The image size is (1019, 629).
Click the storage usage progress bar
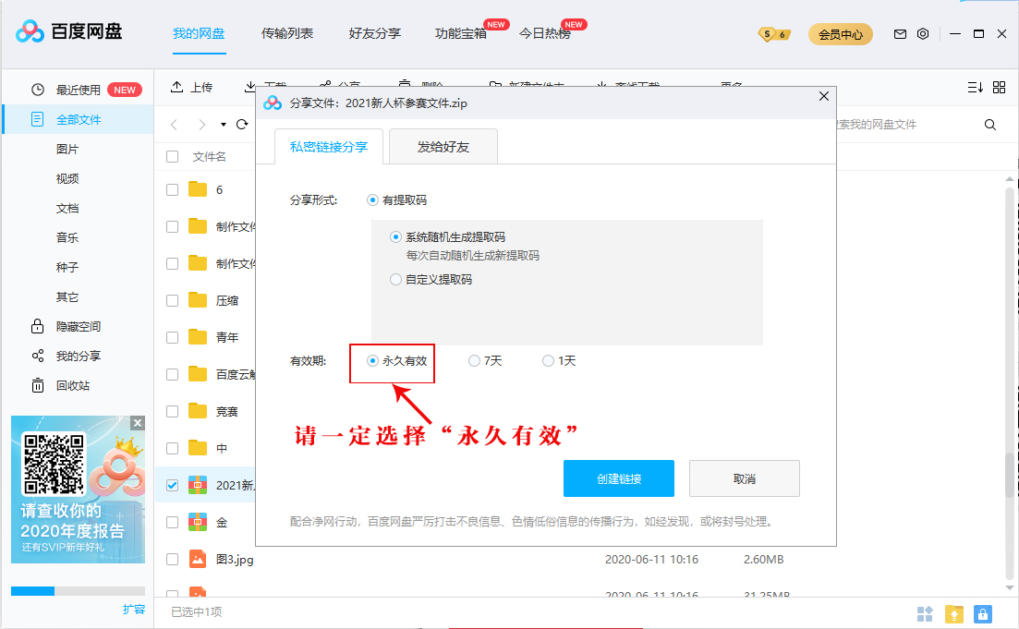[x=78, y=590]
